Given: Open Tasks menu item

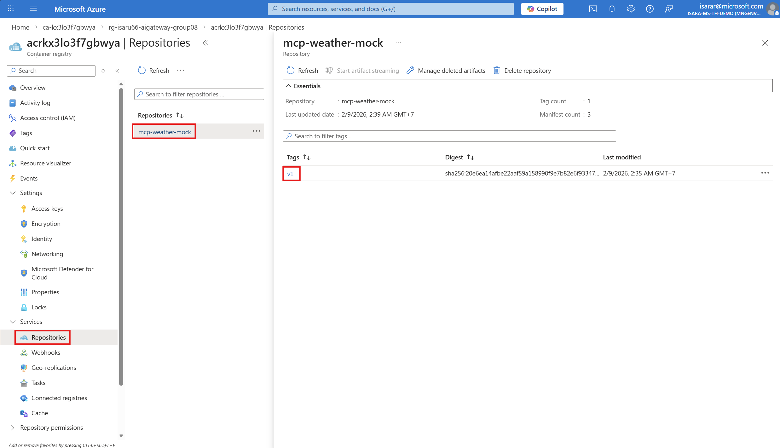Looking at the screenshot, I should pyautogui.click(x=38, y=383).
